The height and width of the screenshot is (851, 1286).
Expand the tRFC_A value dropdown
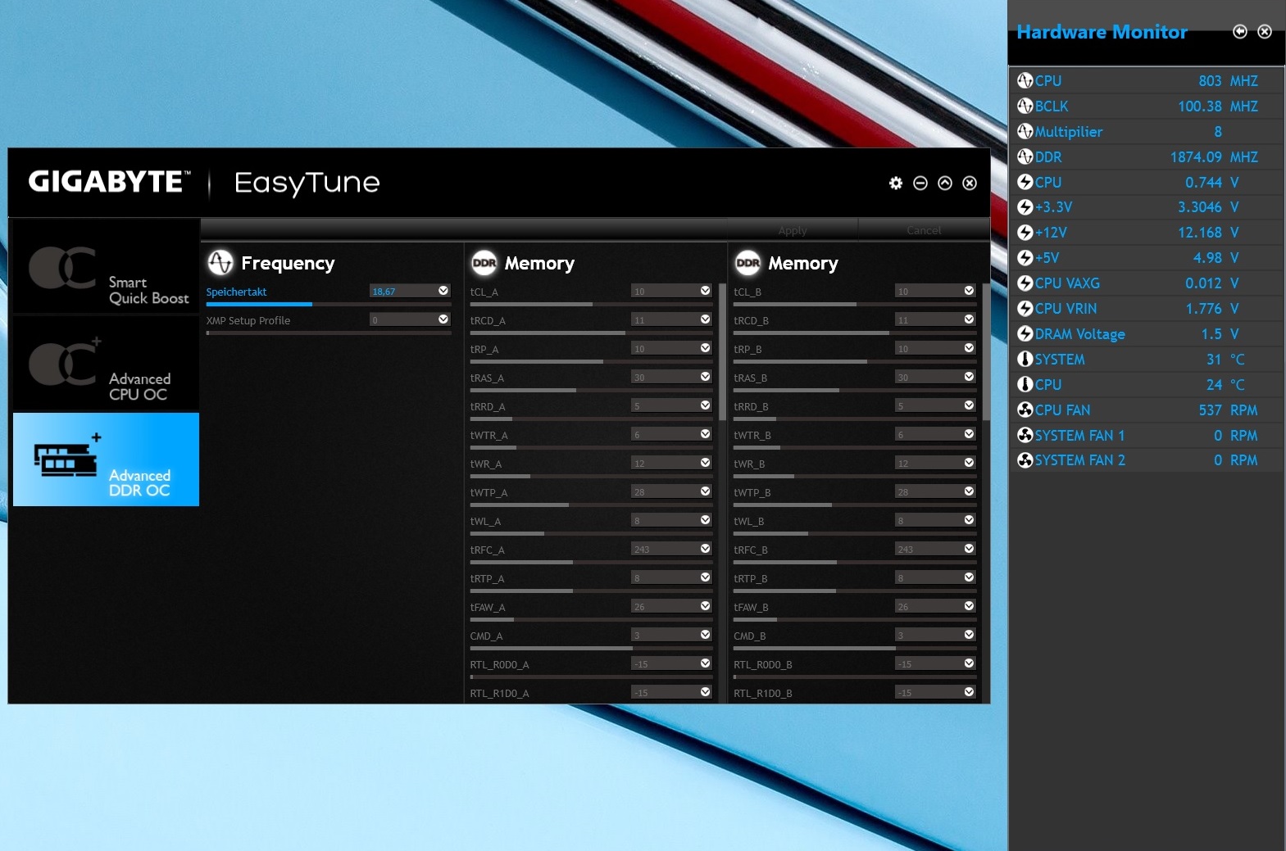pyautogui.click(x=706, y=549)
